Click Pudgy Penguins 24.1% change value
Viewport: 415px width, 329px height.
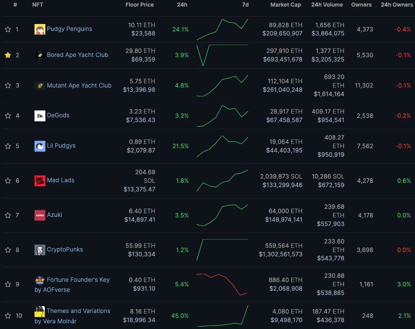click(x=180, y=29)
